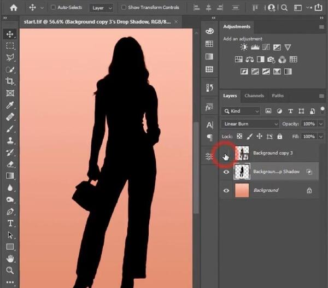The width and height of the screenshot is (328, 288).
Task: Select the Move tool in toolbar
Action: click(10, 34)
